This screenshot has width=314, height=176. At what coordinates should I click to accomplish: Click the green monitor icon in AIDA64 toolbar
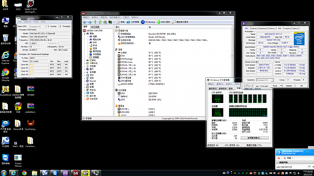pyautogui.click(x=110, y=22)
